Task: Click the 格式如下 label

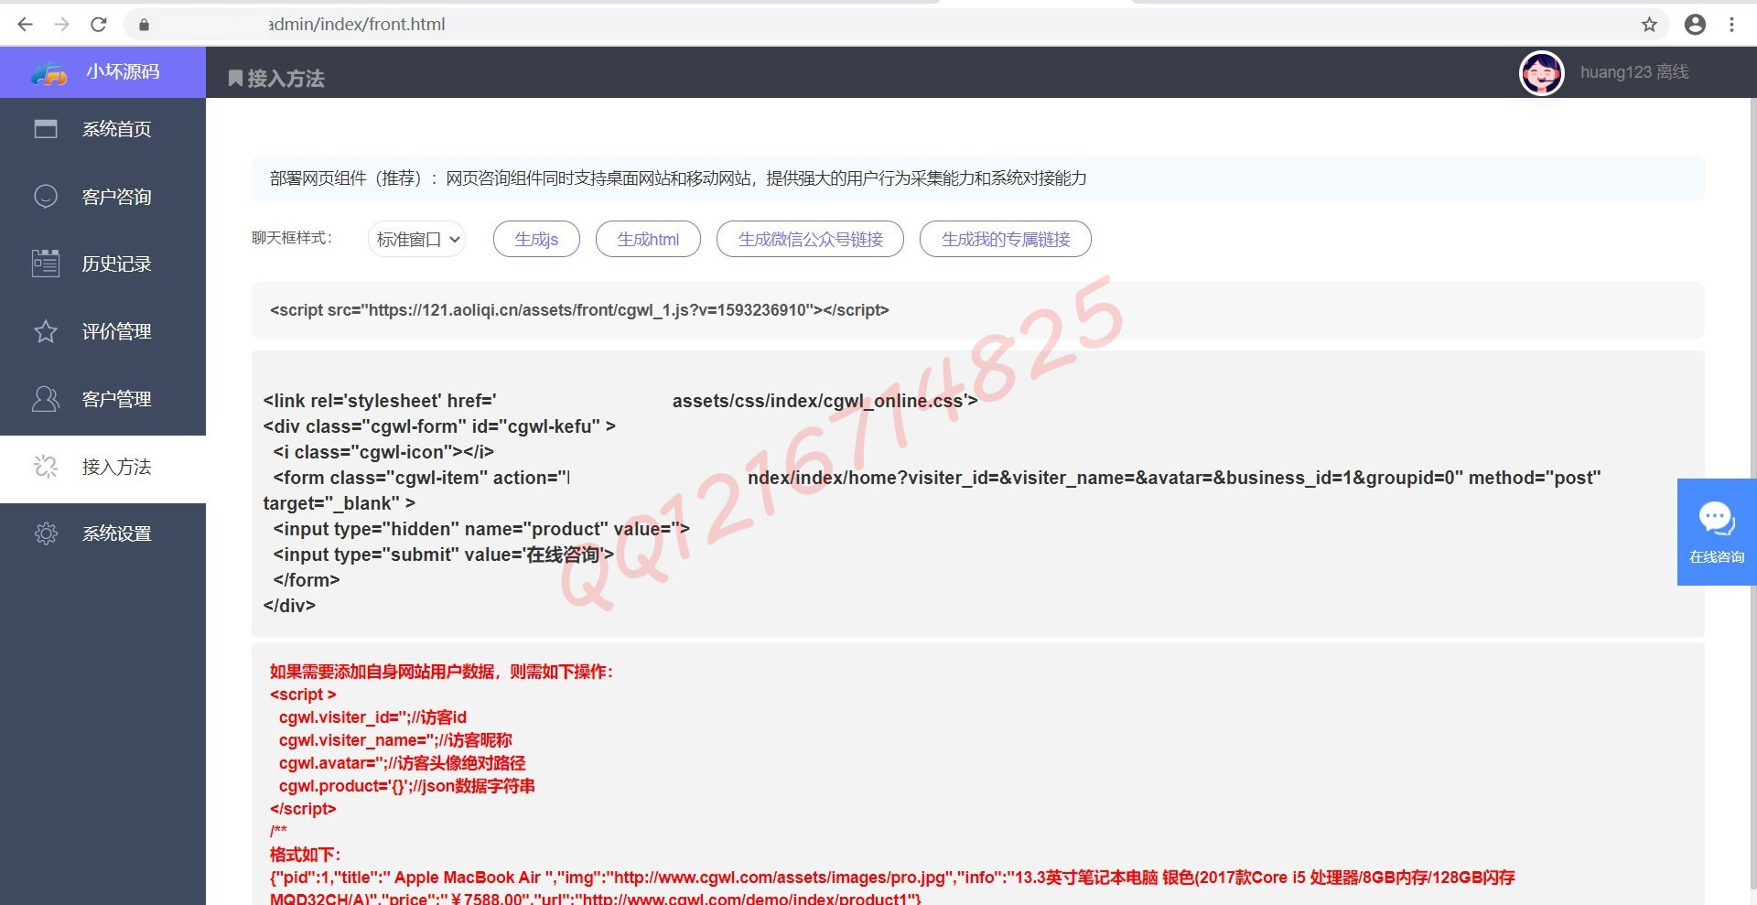Action: [x=305, y=855]
